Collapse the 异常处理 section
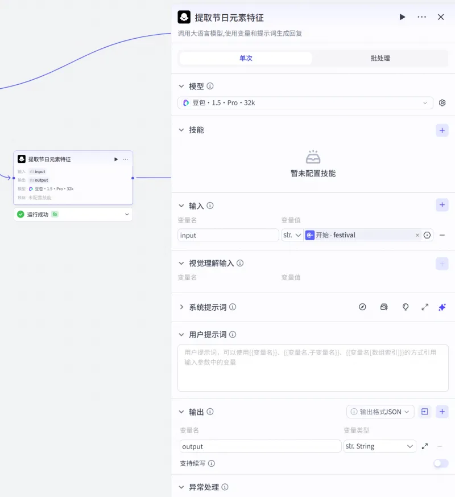Viewport: 455px width, 497px height. pos(182,487)
